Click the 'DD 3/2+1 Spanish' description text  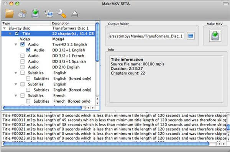(x=69, y=61)
